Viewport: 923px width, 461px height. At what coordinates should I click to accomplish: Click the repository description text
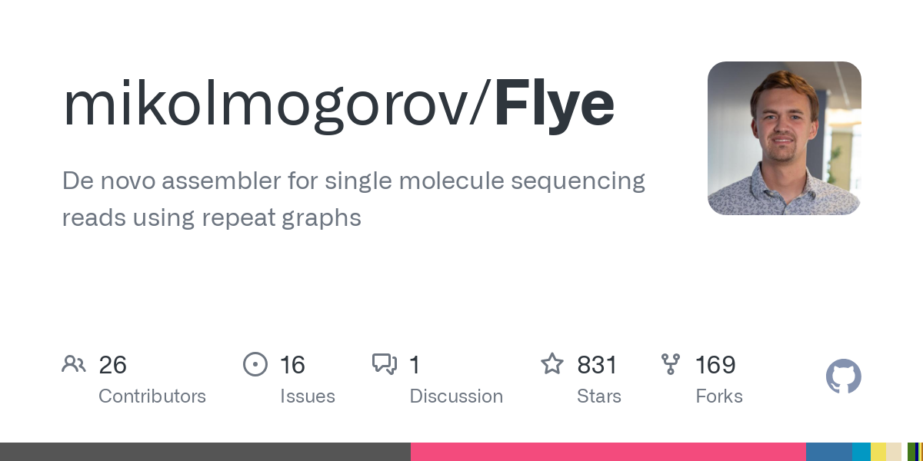[354, 199]
